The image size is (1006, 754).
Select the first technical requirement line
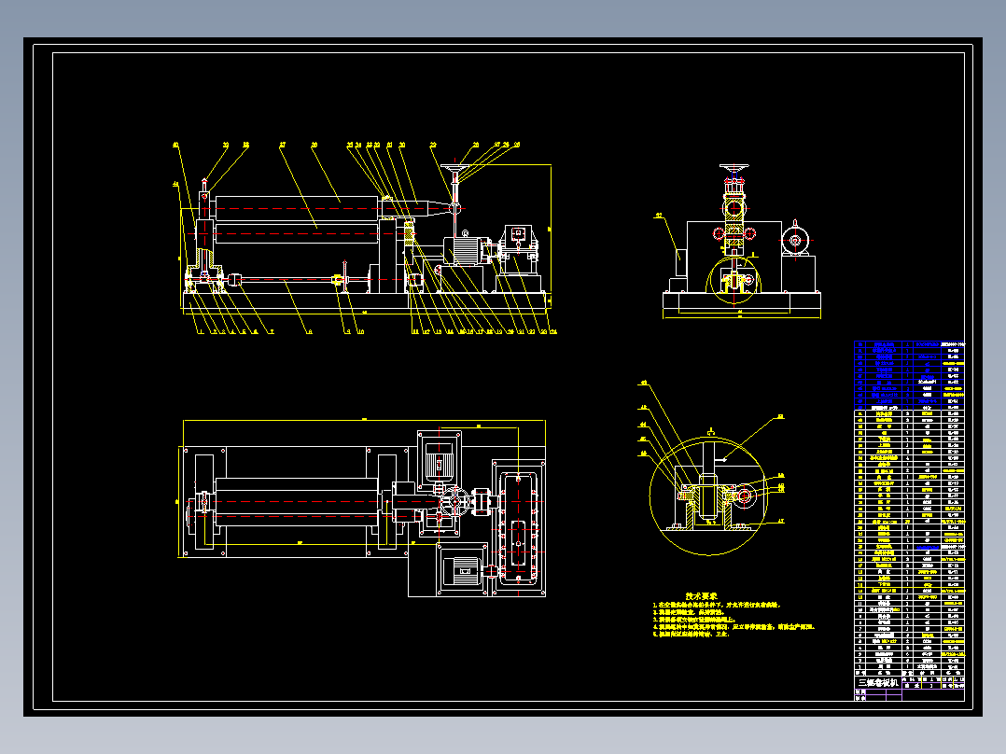[x=717, y=605]
